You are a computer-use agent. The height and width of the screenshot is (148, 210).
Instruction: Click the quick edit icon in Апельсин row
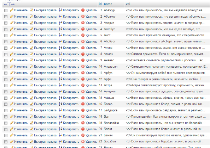[31, 67]
